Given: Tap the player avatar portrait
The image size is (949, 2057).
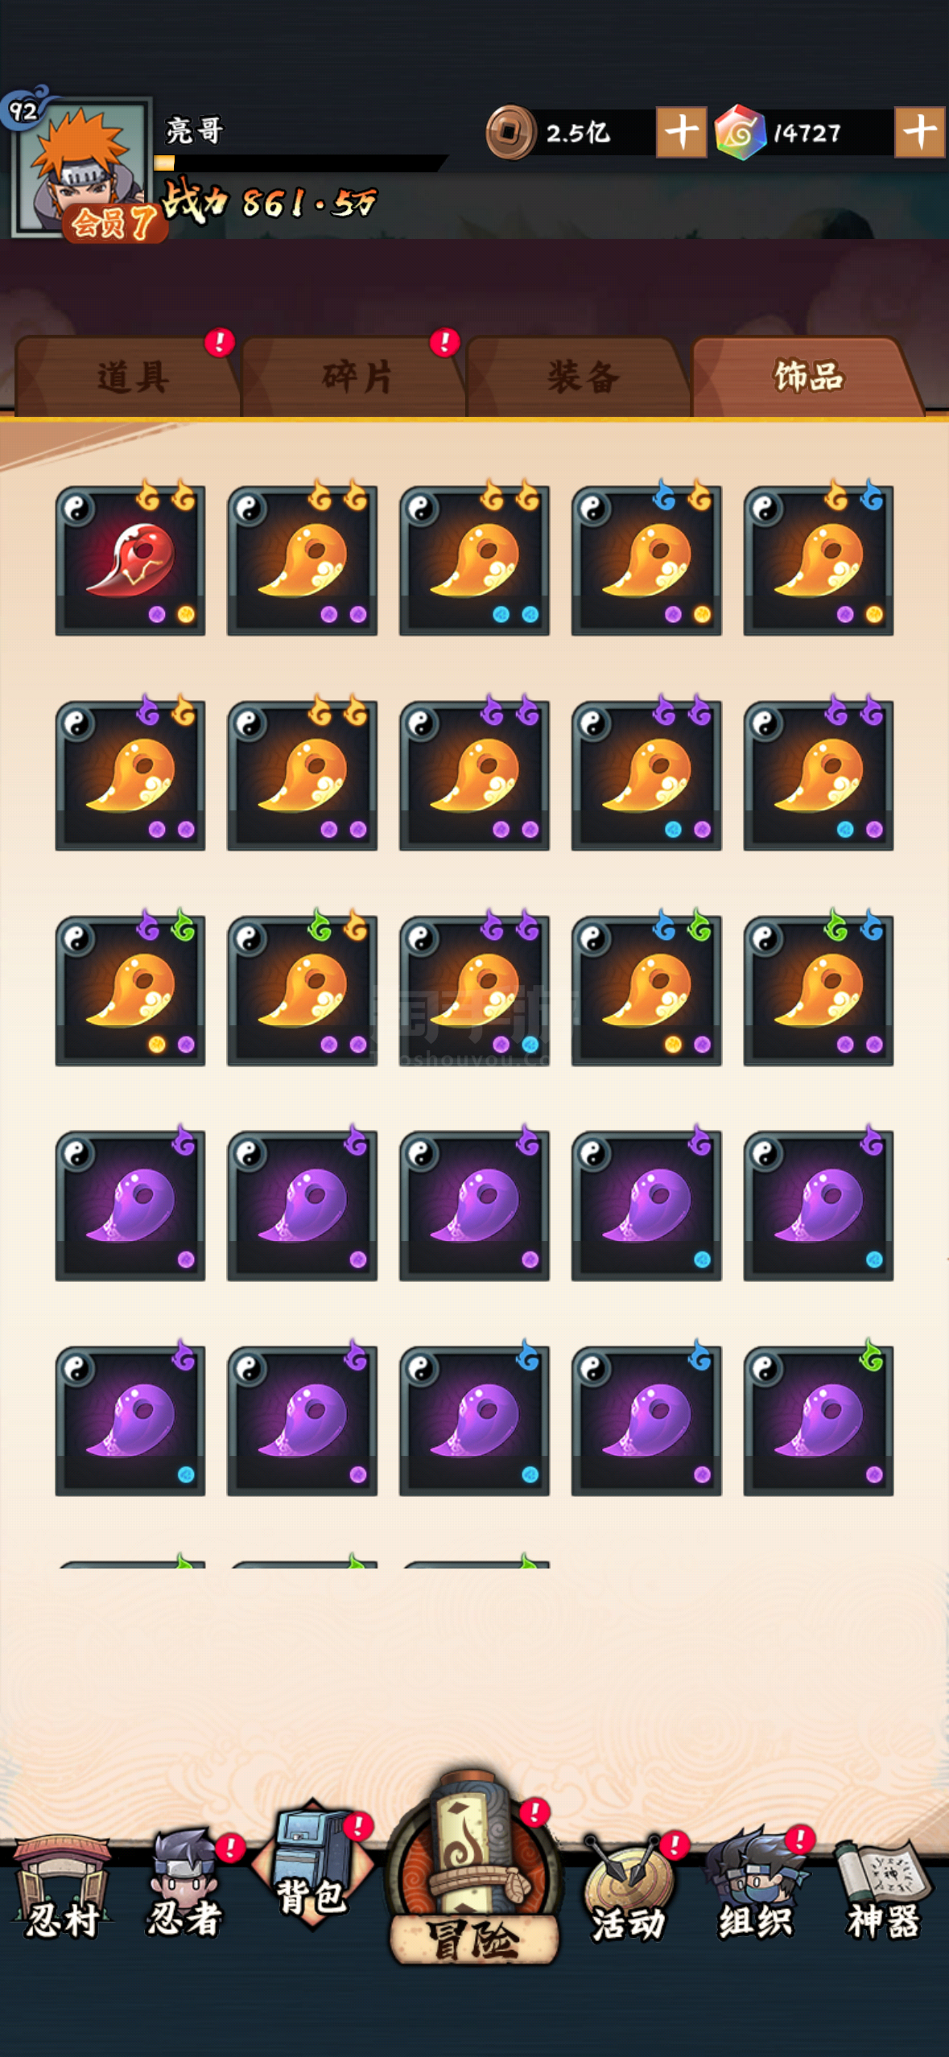Looking at the screenshot, I should point(80,167).
